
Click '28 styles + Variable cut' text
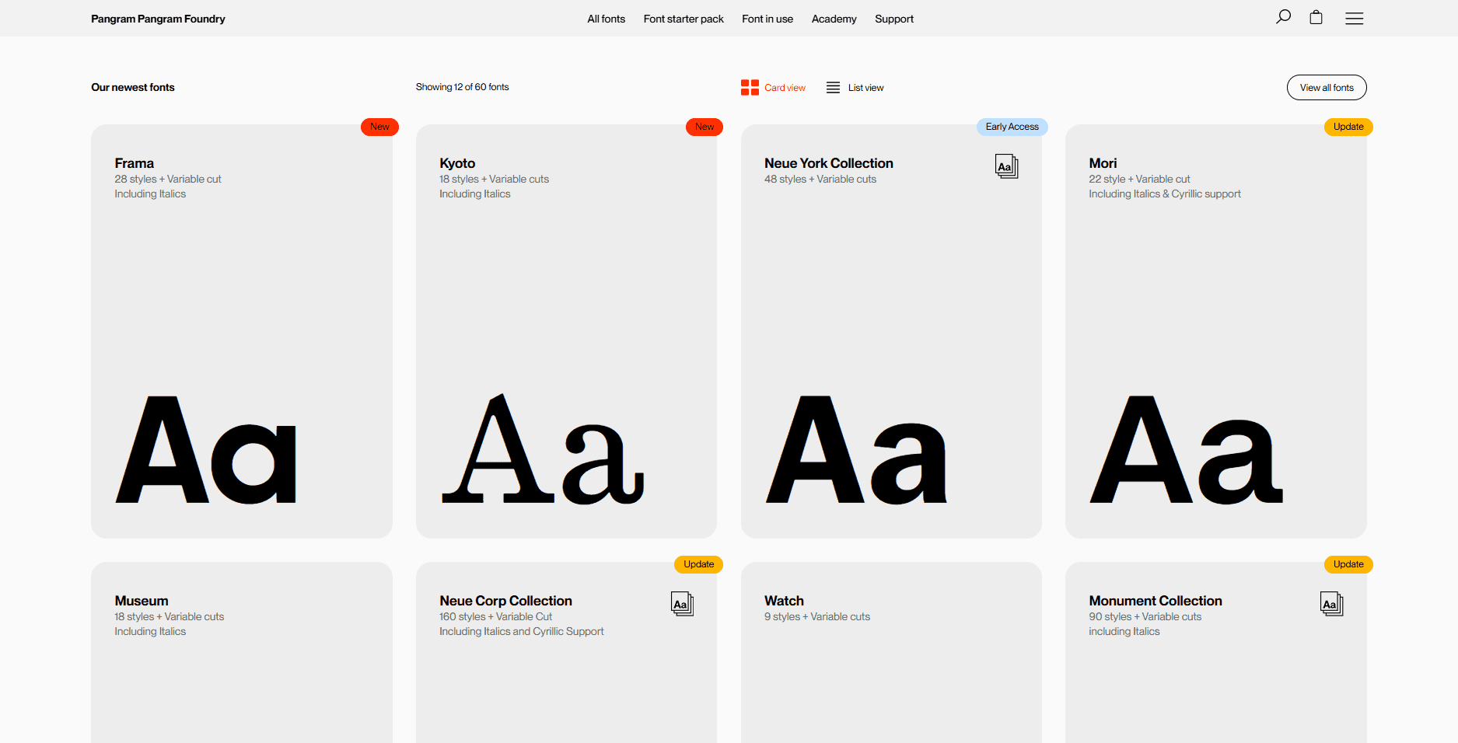click(x=168, y=179)
